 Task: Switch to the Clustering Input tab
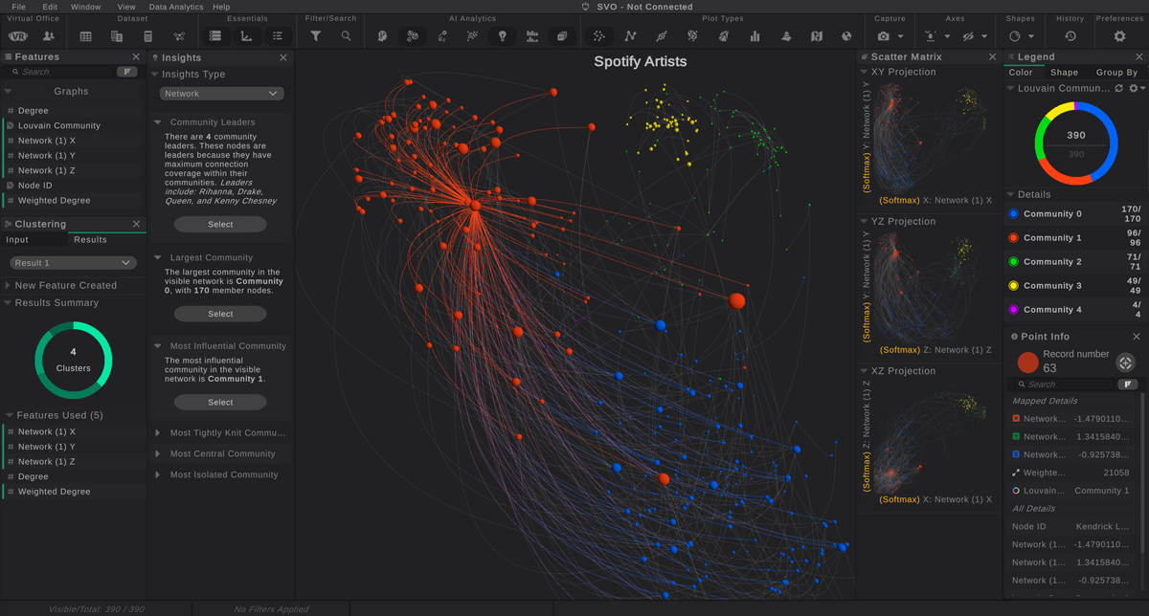(x=17, y=240)
